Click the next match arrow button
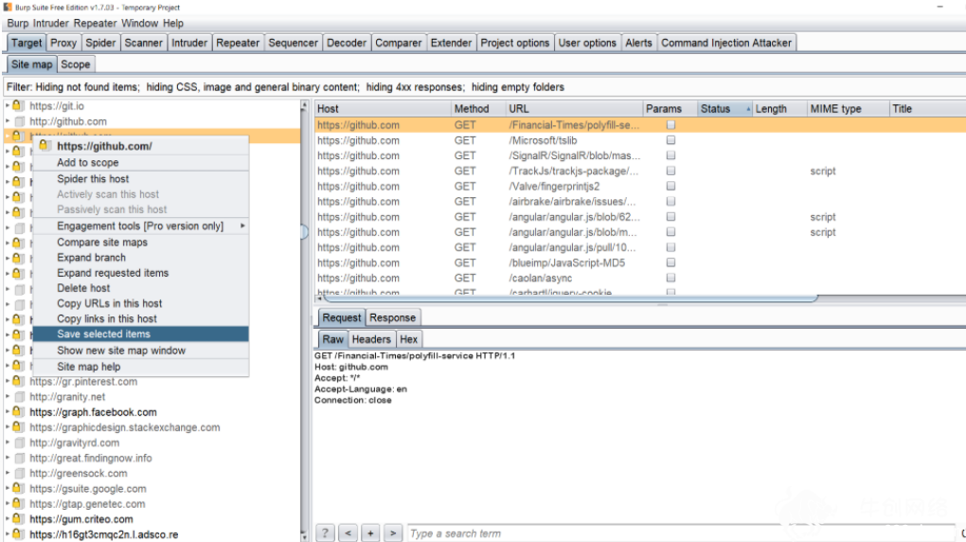966x542 pixels. (393, 533)
